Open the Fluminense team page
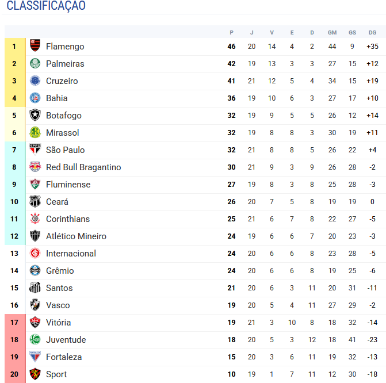 click(x=68, y=185)
